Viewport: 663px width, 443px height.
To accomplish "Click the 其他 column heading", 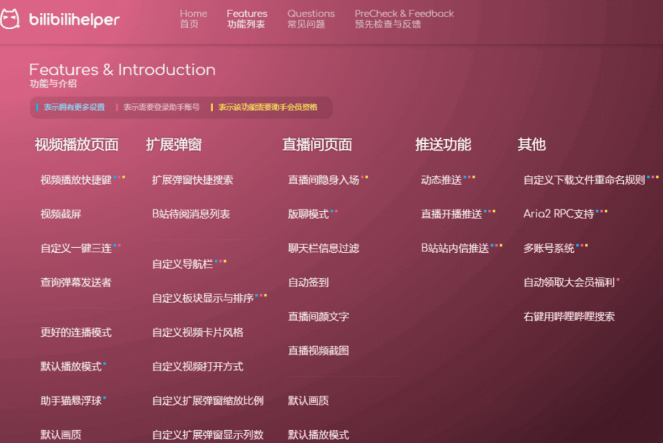I will (532, 145).
